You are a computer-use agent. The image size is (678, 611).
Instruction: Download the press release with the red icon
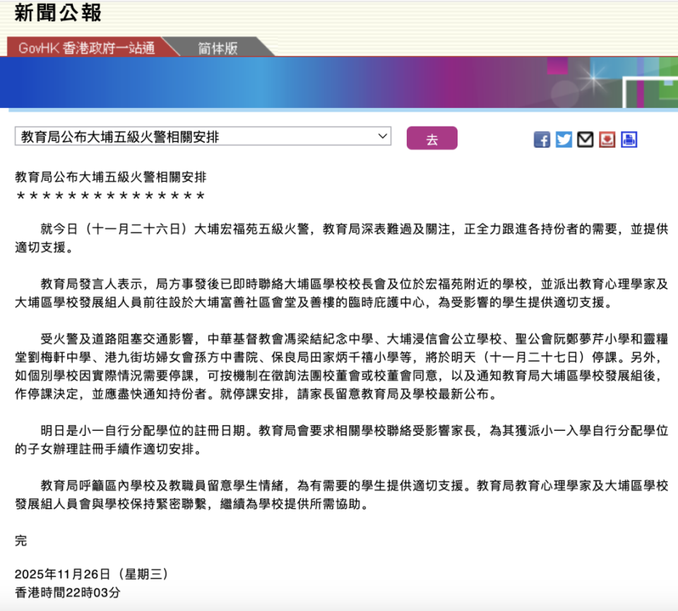[606, 139]
